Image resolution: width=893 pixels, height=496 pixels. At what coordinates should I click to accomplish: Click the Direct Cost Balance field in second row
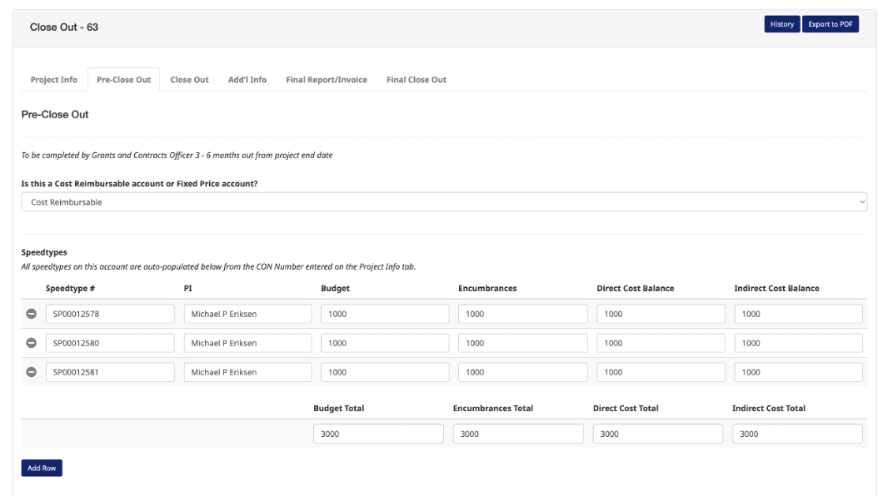pyautogui.click(x=661, y=343)
